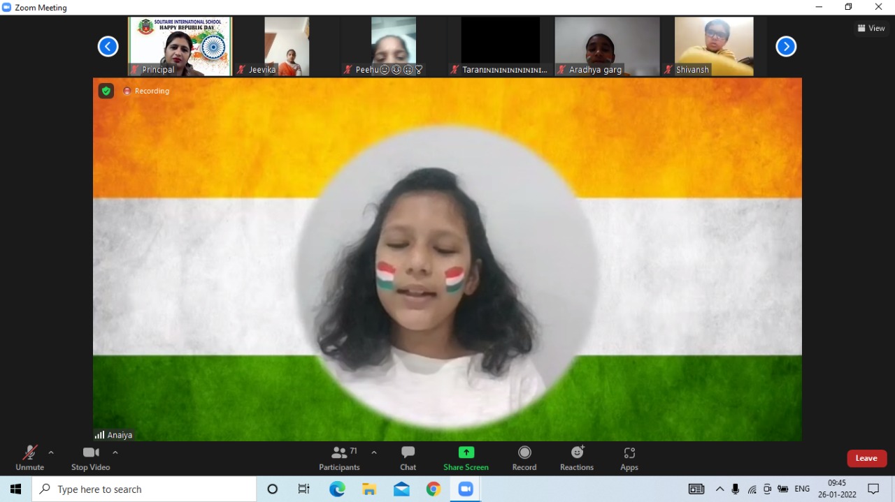Click the Windows search box
Screen dimensions: 895x502
coord(144,489)
